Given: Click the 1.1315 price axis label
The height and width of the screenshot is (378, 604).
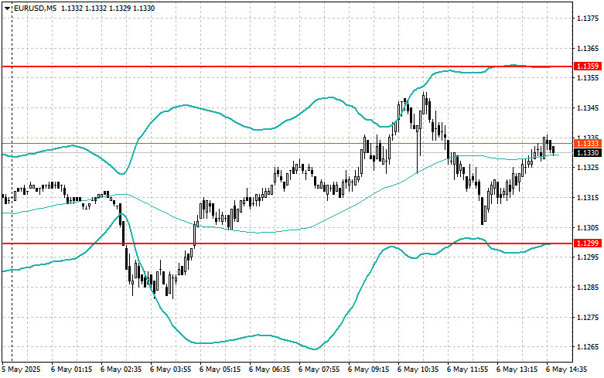Looking at the screenshot, I should [588, 197].
